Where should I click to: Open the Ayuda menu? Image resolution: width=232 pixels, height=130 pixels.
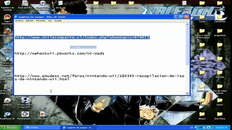(58, 21)
